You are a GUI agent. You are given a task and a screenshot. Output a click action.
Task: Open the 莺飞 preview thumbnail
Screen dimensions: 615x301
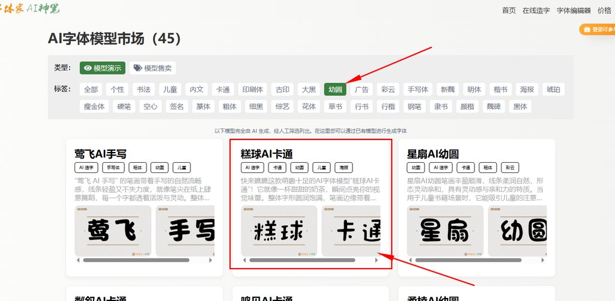[x=113, y=231]
